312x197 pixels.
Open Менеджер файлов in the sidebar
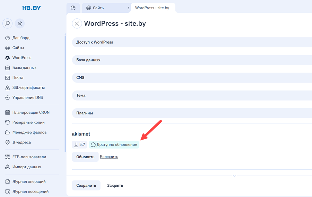[x=29, y=132]
